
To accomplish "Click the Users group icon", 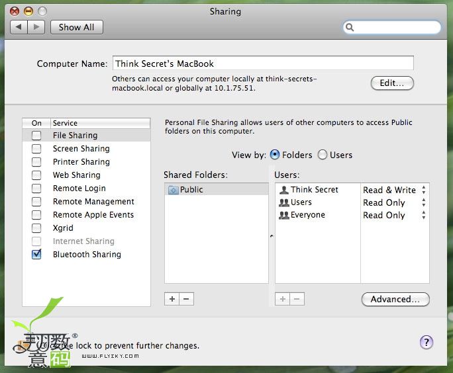I will pos(284,202).
